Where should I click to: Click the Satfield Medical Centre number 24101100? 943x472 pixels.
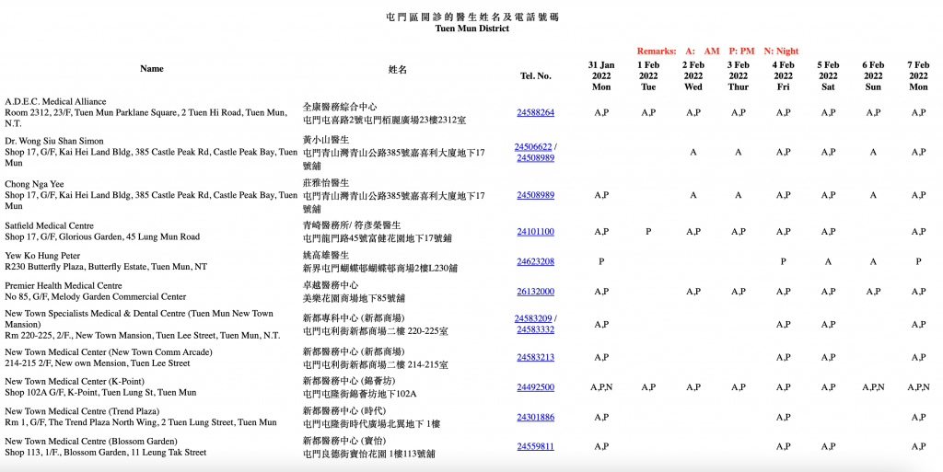(535, 231)
